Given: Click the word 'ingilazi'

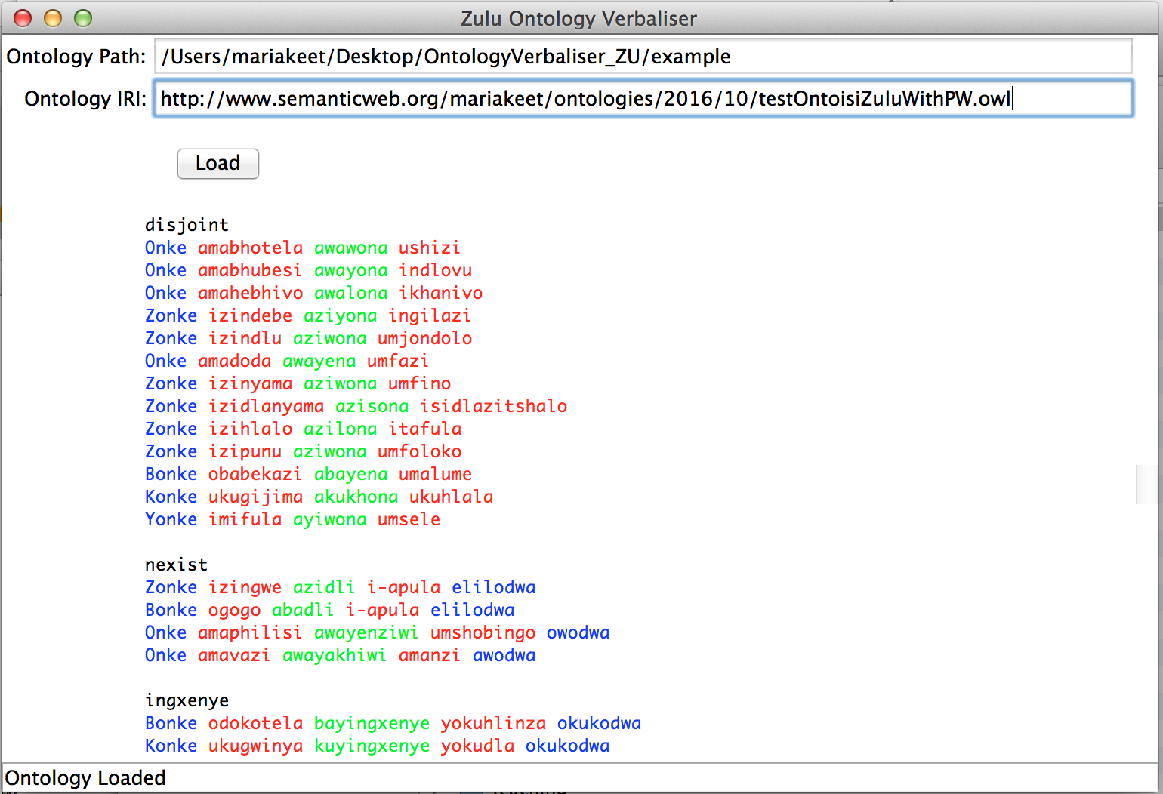Looking at the screenshot, I should 429,316.
